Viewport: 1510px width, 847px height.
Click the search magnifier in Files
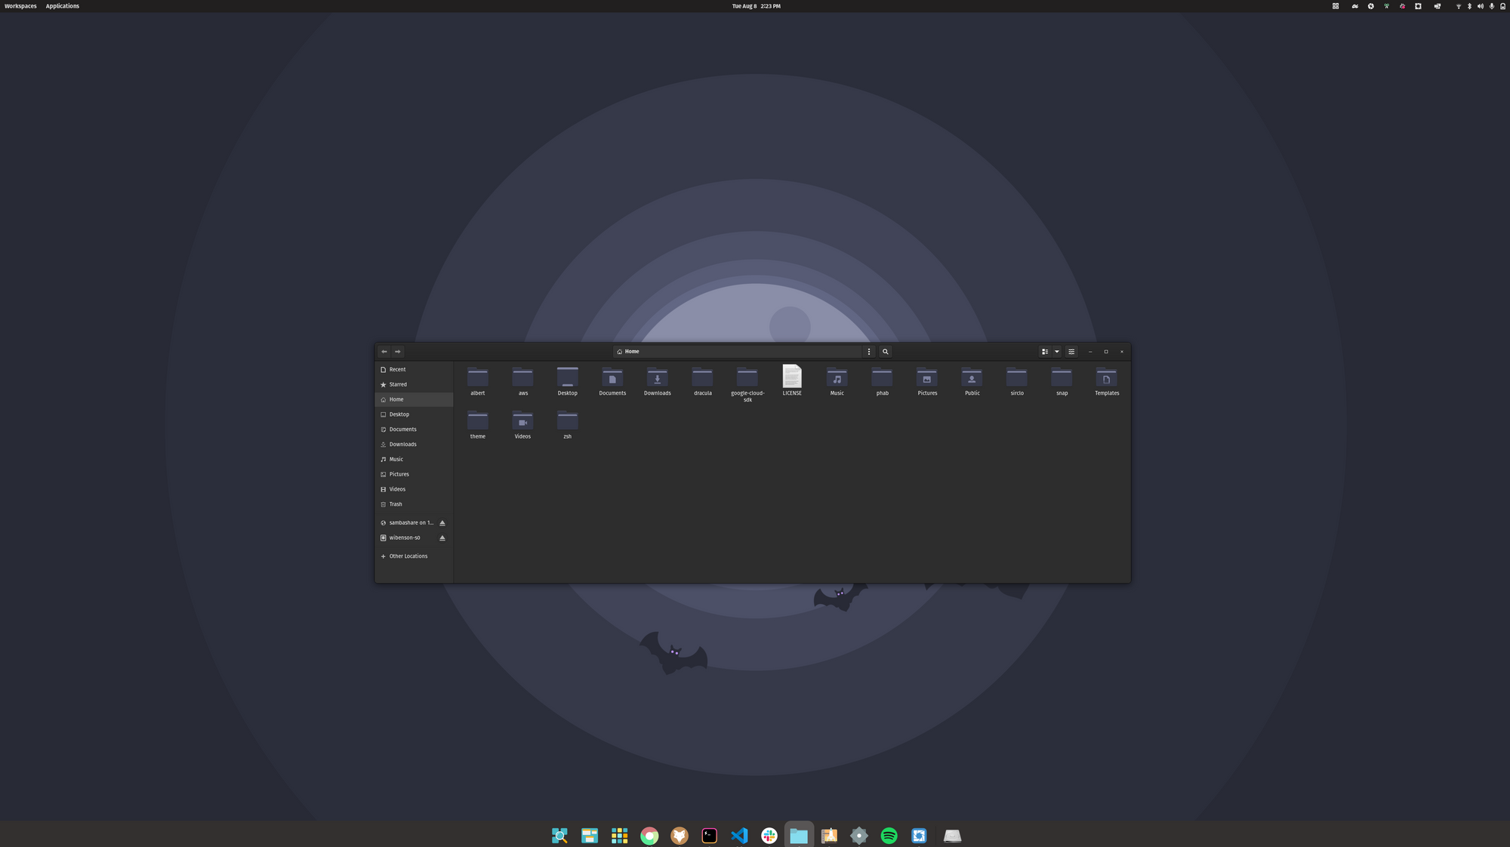pos(886,352)
